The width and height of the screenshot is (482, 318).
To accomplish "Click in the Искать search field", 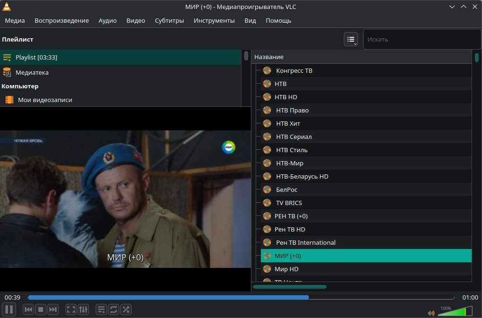I will (421, 39).
